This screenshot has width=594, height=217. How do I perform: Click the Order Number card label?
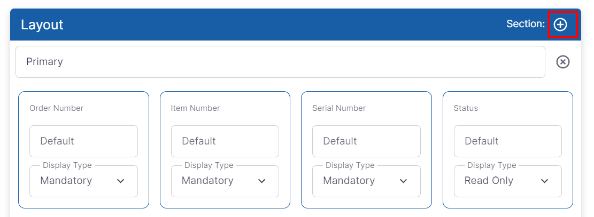[56, 108]
